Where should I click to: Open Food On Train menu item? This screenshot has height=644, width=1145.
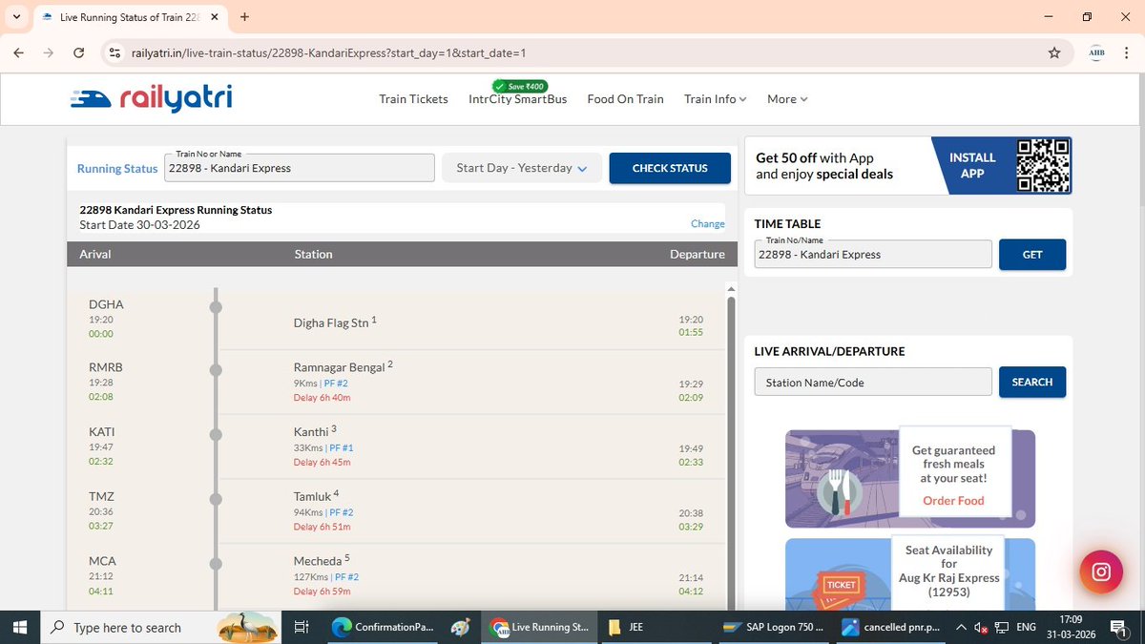(626, 99)
